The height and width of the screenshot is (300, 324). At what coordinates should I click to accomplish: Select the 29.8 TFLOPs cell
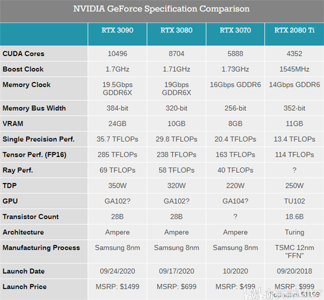click(x=177, y=139)
